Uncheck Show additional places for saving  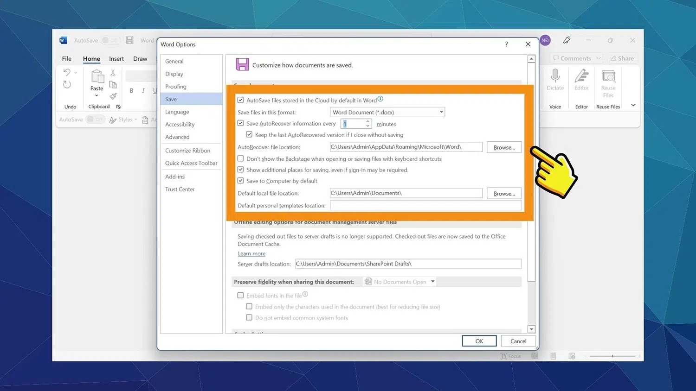pos(240,170)
